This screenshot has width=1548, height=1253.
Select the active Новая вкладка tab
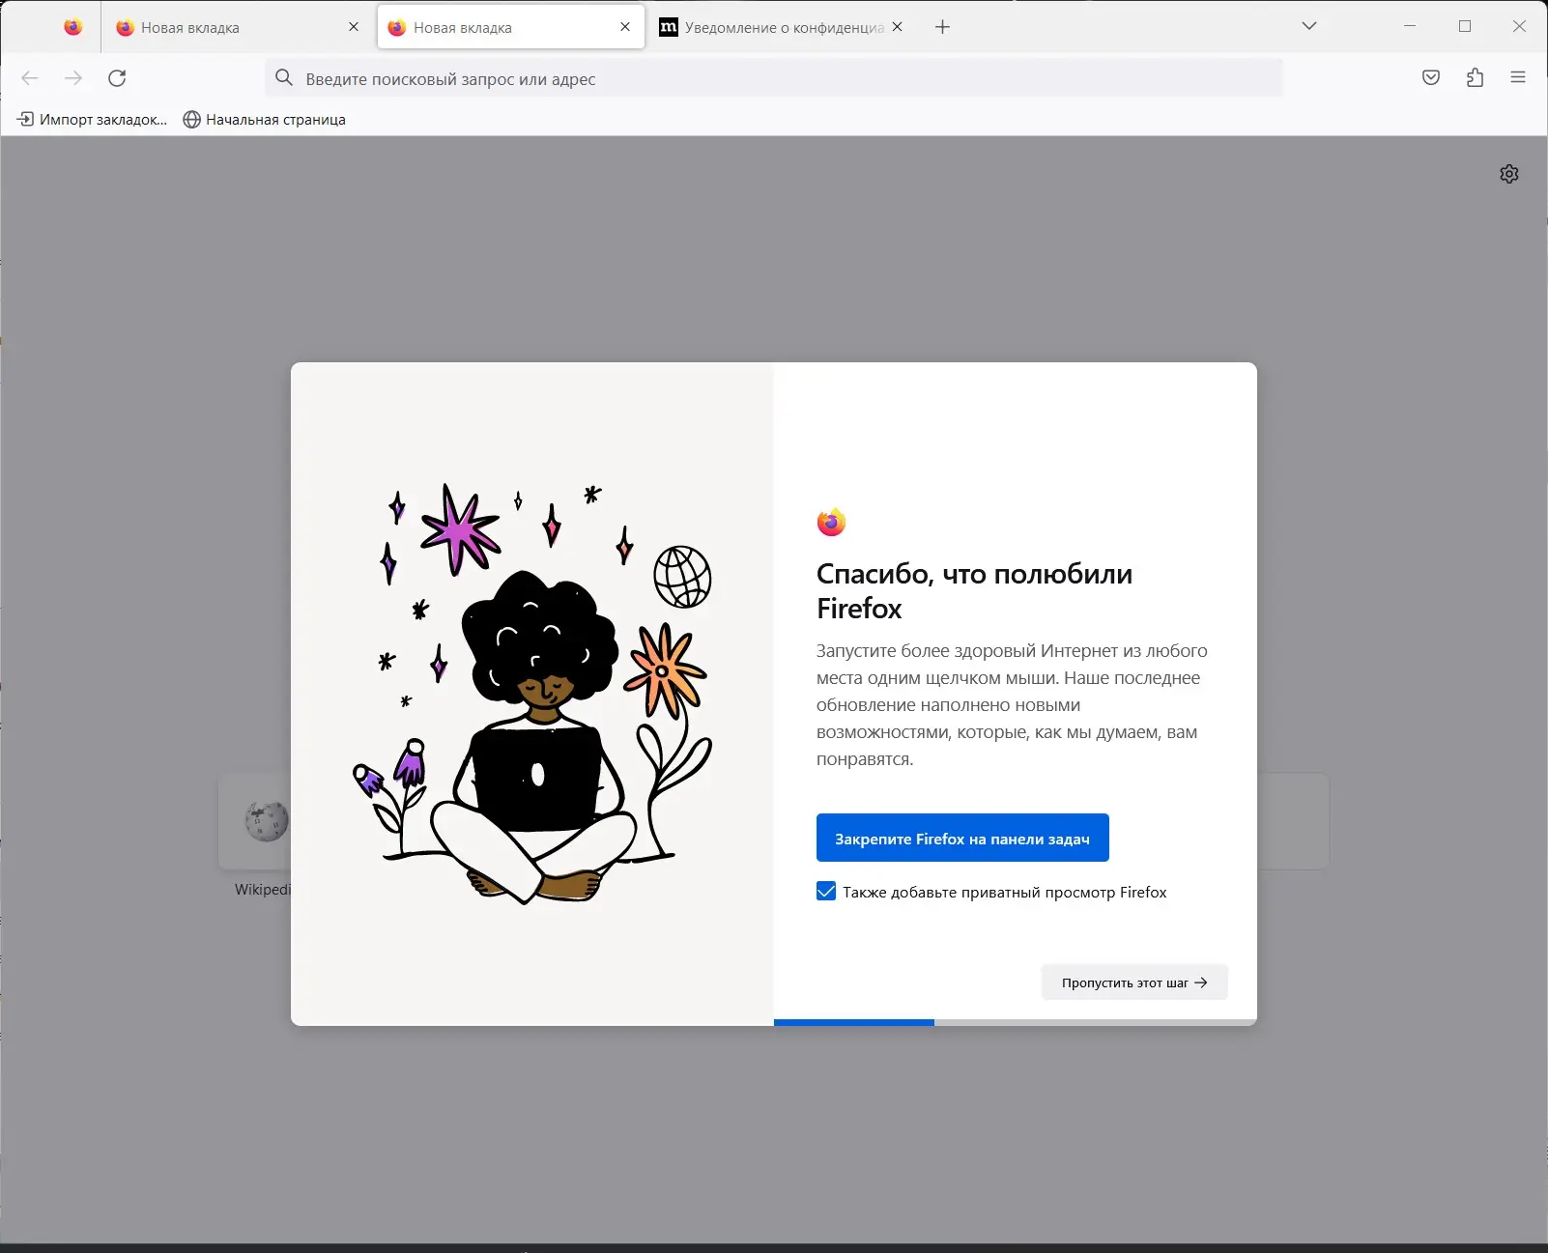coord(511,27)
